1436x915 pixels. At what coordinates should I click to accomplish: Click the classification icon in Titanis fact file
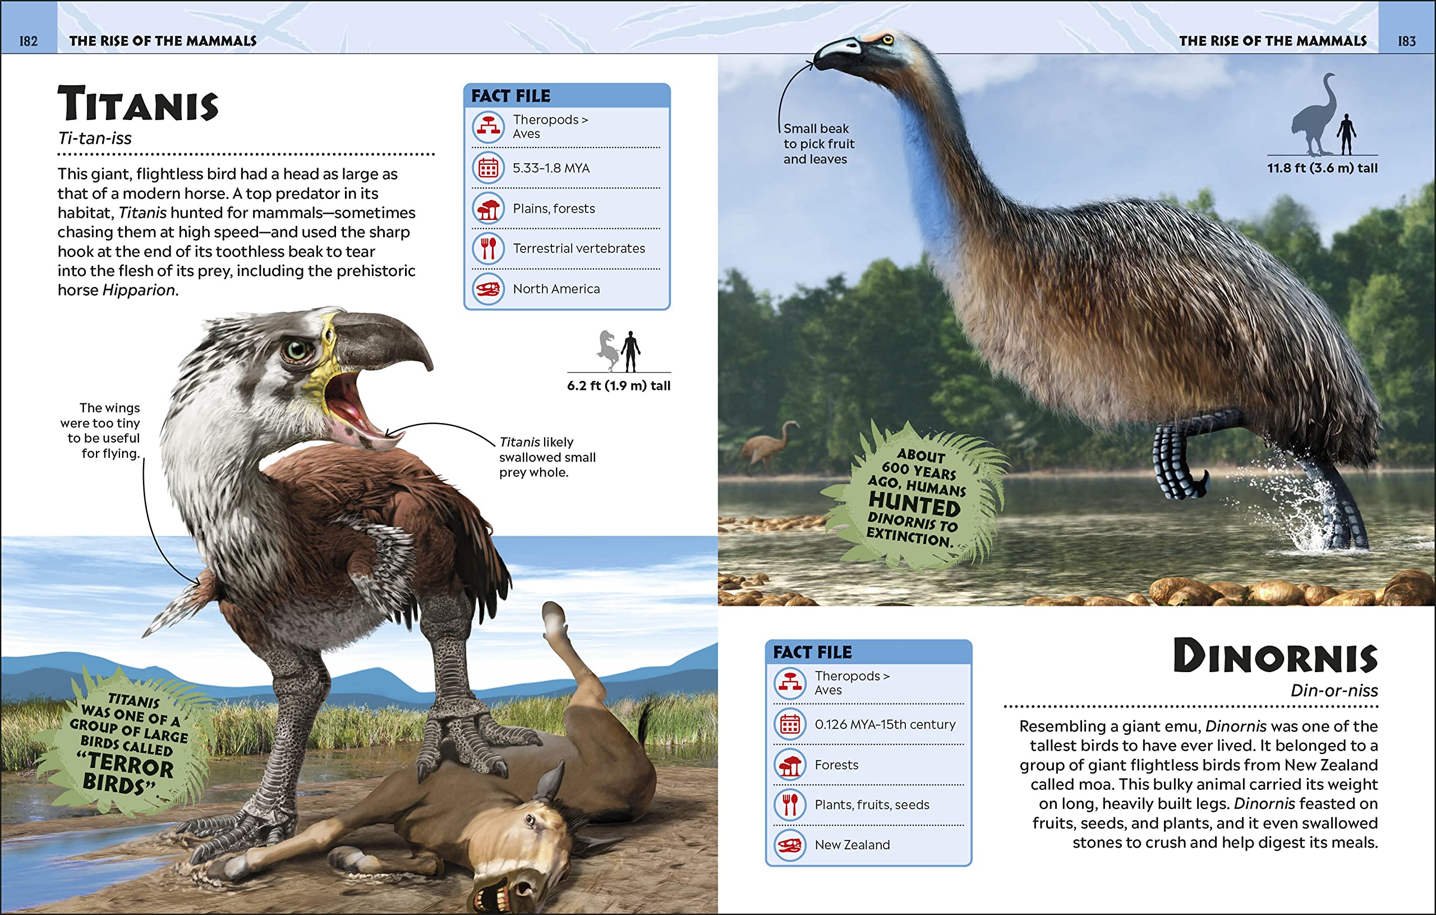pos(489,127)
